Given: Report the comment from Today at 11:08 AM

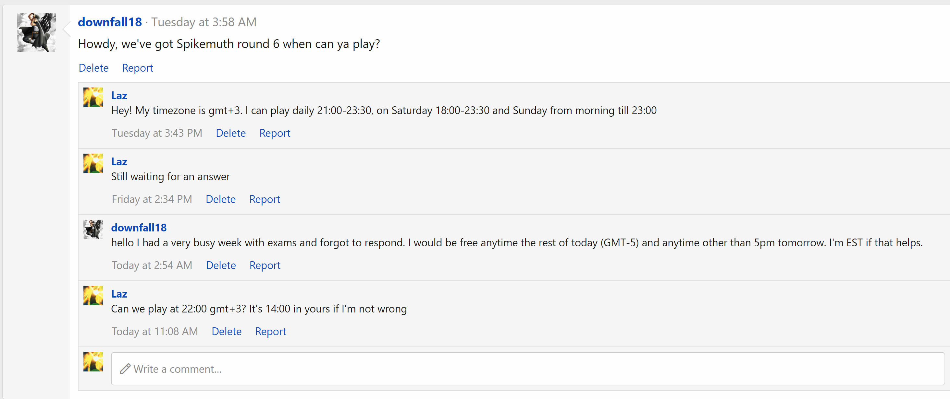Looking at the screenshot, I should tap(271, 331).
